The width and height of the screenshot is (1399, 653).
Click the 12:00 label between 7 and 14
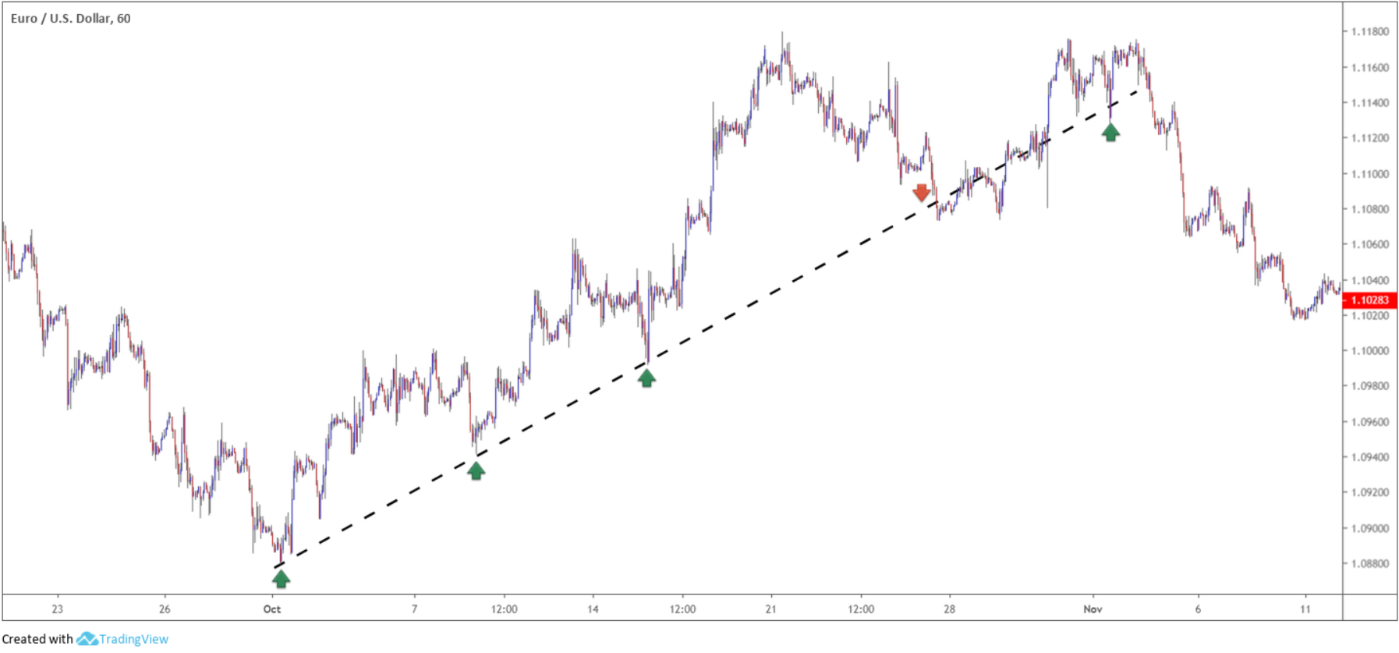(x=504, y=609)
